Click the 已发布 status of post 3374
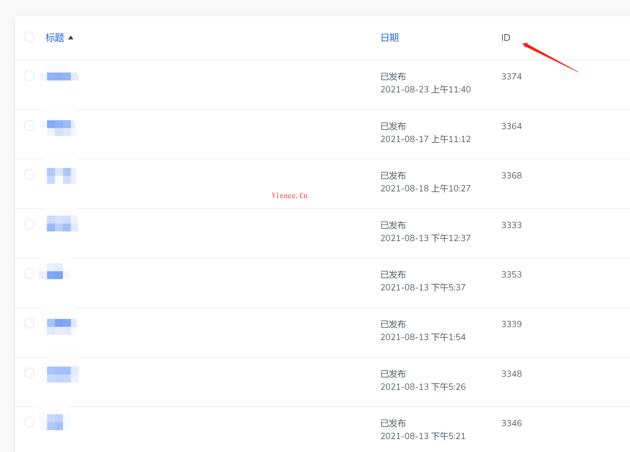 (x=393, y=76)
